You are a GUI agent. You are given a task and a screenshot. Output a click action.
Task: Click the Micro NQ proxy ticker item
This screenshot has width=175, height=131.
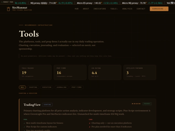pos(142,3)
